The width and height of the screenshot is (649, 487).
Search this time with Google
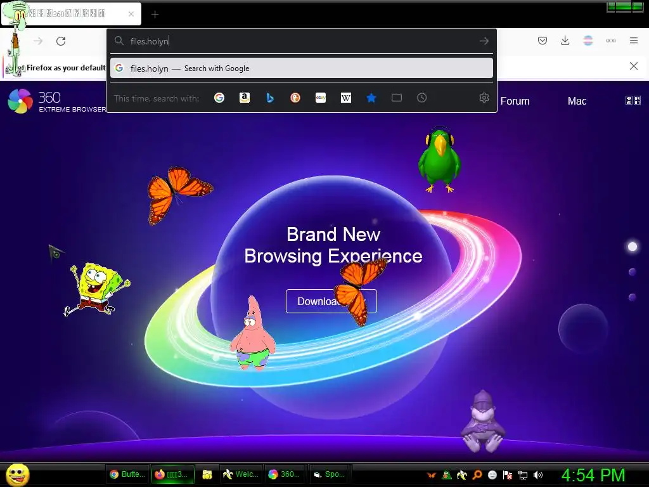(x=219, y=98)
